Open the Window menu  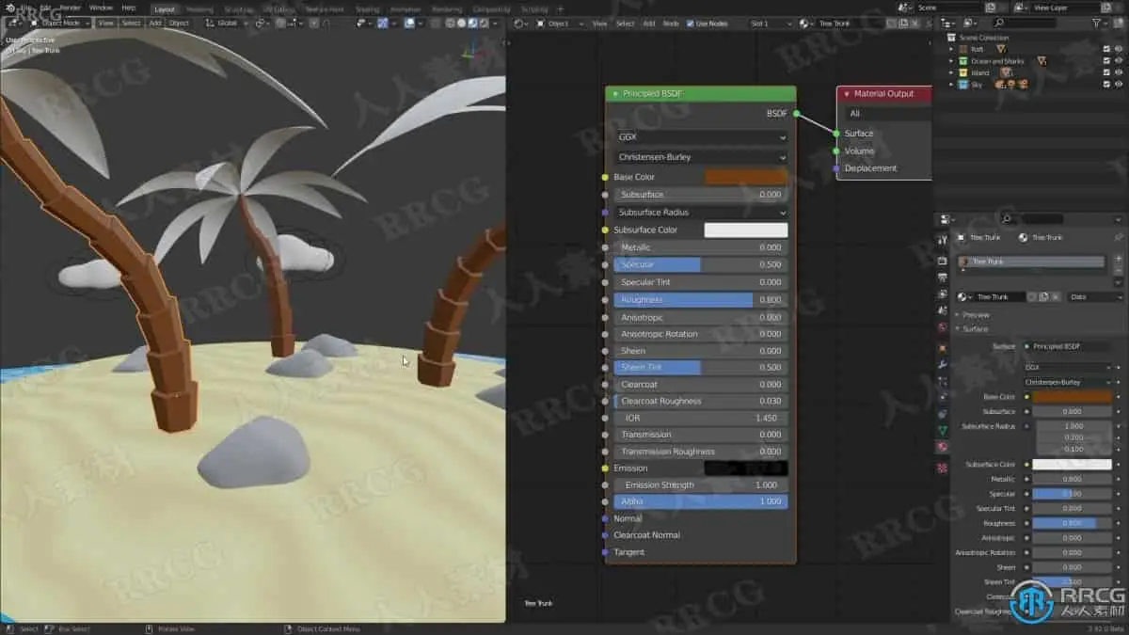[101, 8]
